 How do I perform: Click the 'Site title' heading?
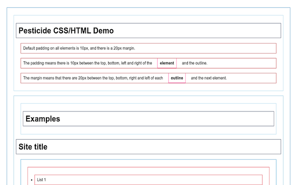[148, 147]
